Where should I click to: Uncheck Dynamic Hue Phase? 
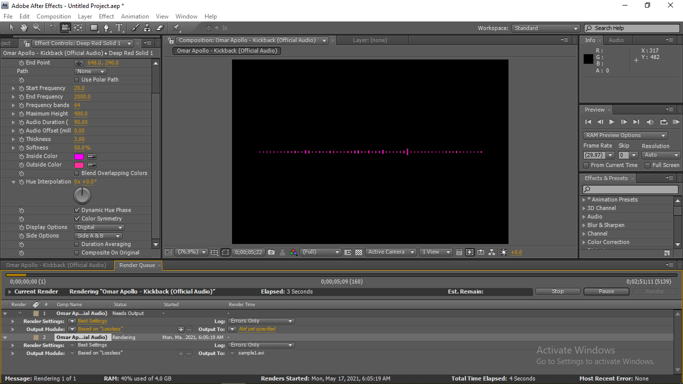(x=76, y=210)
